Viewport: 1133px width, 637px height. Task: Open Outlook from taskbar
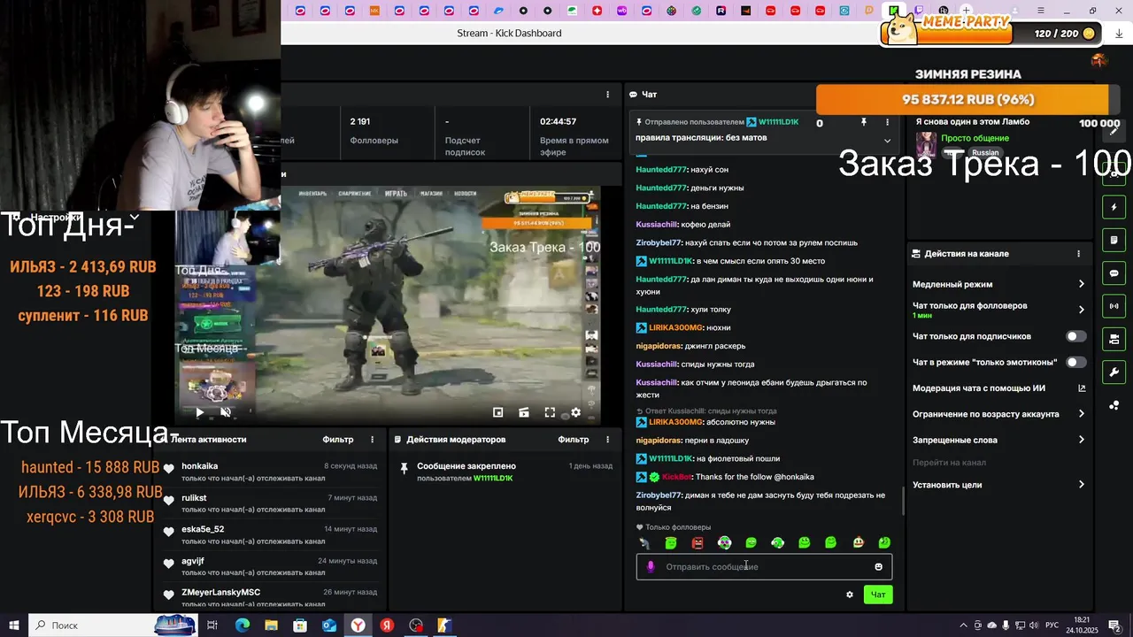point(329,625)
